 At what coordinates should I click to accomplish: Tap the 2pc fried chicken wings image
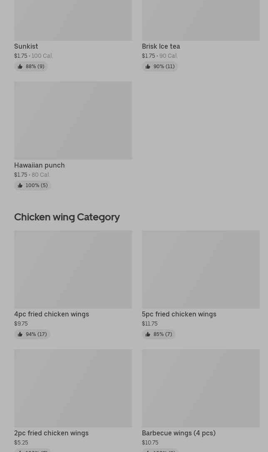73,388
